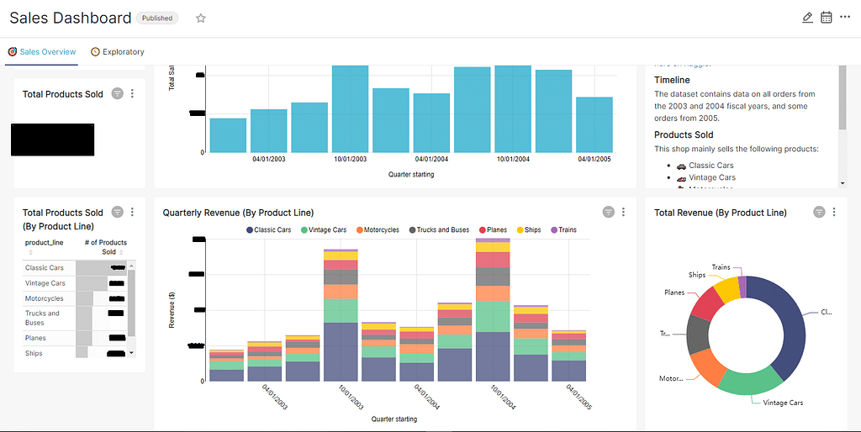The width and height of the screenshot is (861, 432).
Task: Switch to the Sales Overview tab
Action: 42,52
